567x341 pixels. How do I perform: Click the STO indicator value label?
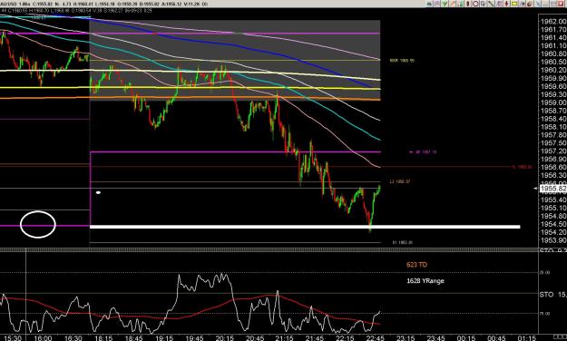tap(552, 295)
